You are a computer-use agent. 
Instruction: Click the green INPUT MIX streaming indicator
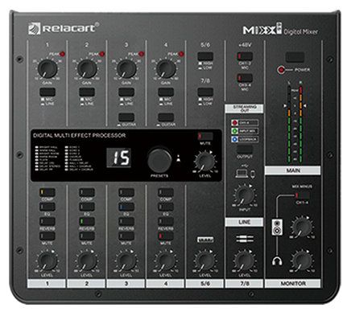(x=234, y=131)
